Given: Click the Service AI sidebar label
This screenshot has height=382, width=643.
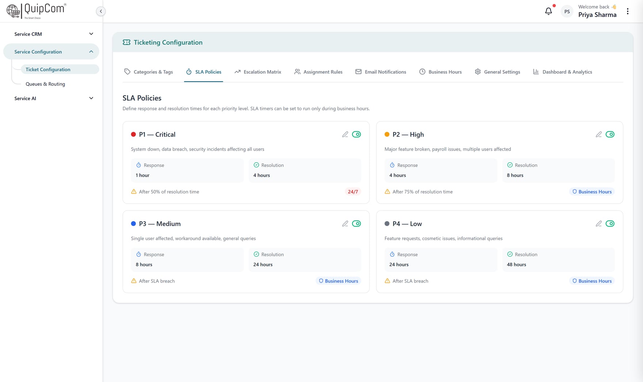Looking at the screenshot, I should click(x=25, y=98).
